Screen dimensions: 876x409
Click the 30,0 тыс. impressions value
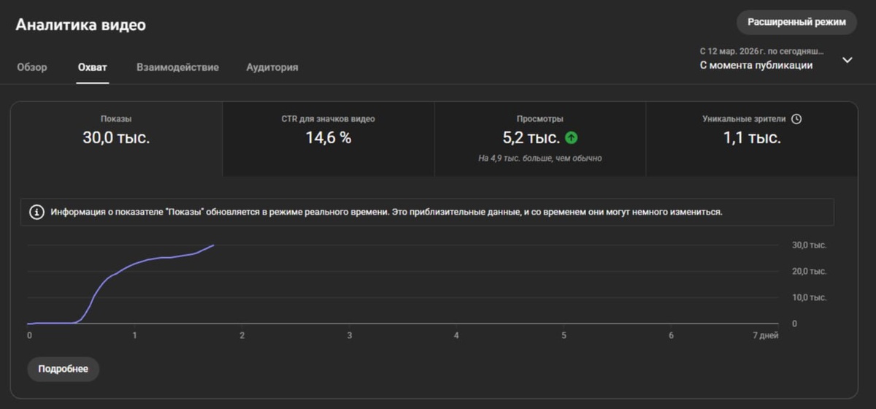point(116,137)
